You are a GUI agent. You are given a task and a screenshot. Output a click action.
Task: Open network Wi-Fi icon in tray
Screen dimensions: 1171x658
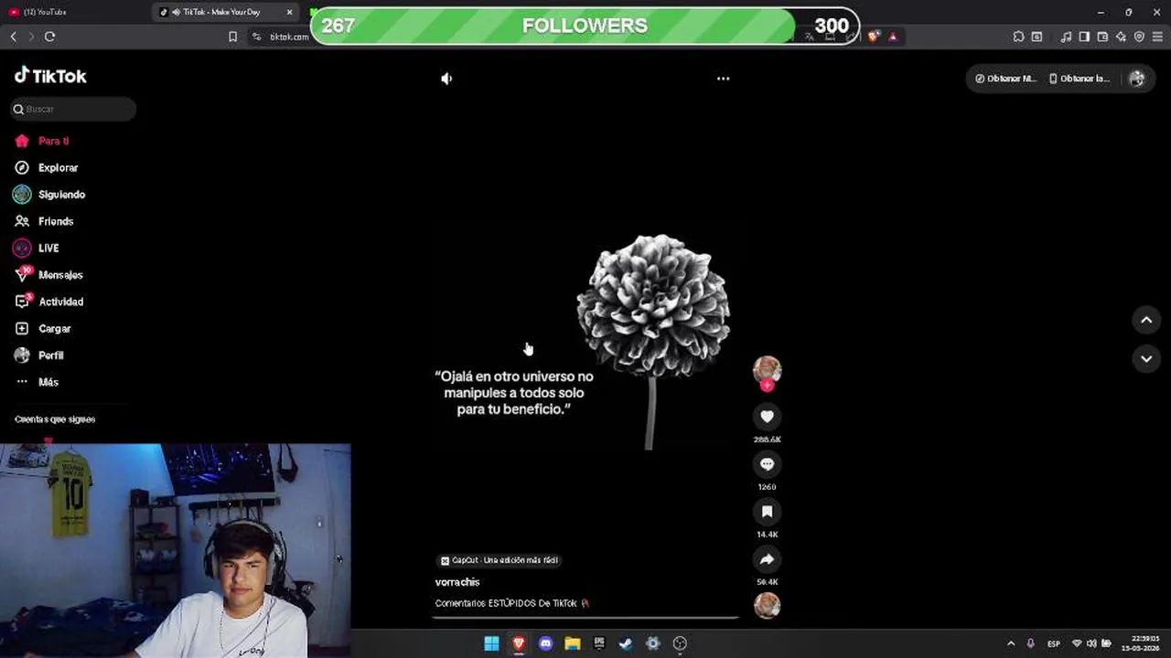click(1077, 643)
